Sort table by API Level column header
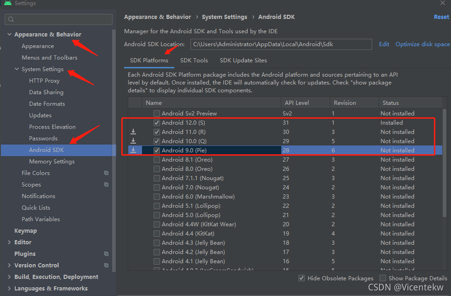 (x=305, y=103)
